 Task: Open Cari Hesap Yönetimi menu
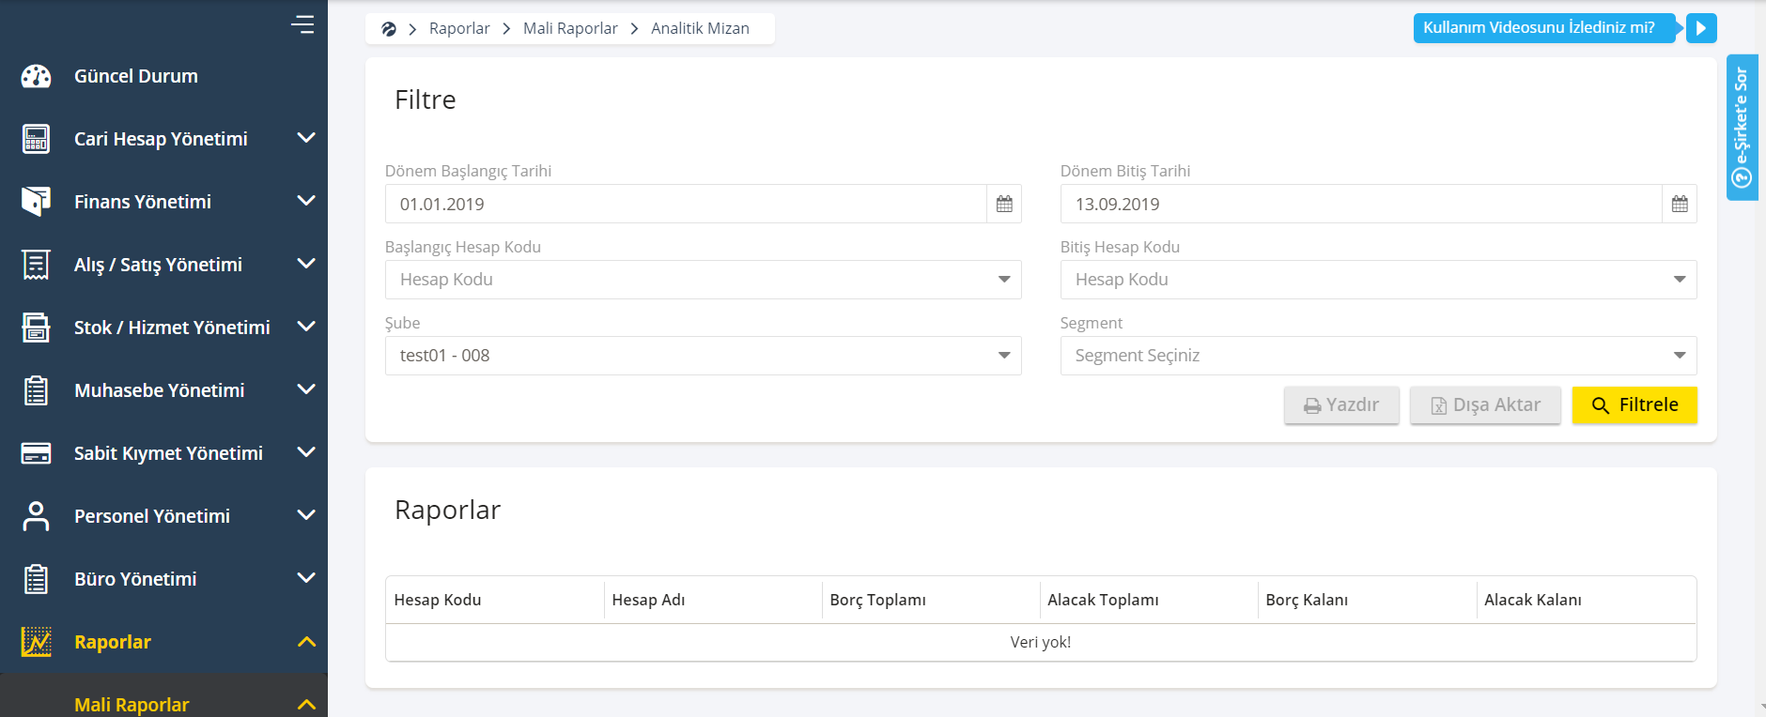(161, 139)
